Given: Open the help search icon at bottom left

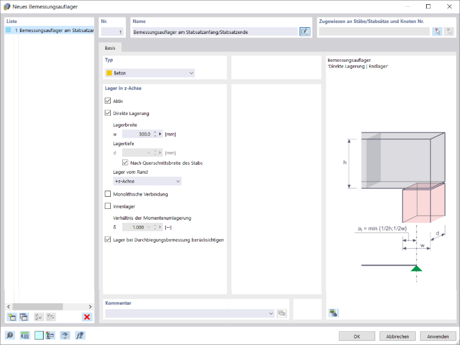Looking at the screenshot, I should [10, 335].
